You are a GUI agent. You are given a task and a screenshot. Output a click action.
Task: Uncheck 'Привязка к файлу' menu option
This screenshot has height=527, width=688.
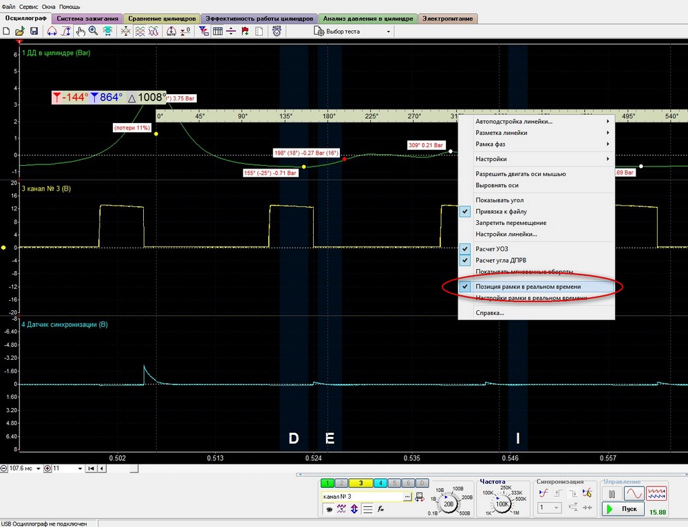[536, 211]
